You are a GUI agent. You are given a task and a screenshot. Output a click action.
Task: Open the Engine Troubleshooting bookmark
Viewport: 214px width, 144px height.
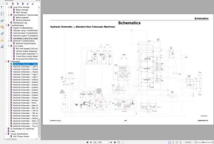23,28
